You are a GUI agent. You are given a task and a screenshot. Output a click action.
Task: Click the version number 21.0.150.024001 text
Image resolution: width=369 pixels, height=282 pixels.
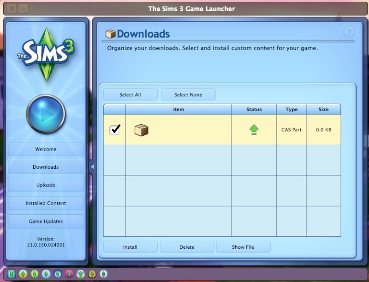(46, 245)
